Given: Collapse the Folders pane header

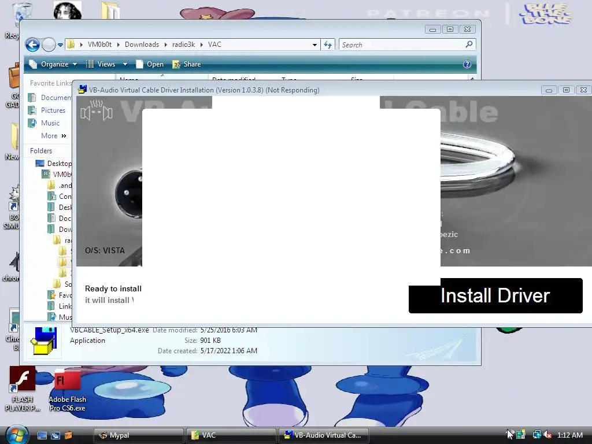Looking at the screenshot, I should coord(41,151).
